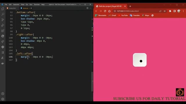
Task: Open the Edit menu
Action: (x=10, y=5)
